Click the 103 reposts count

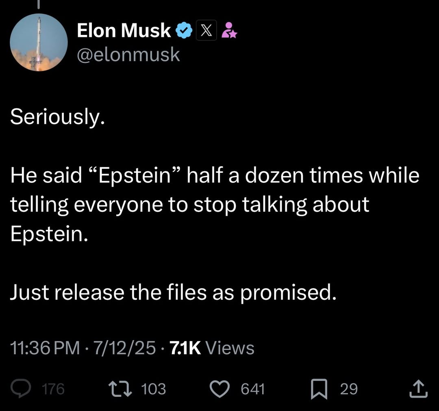pos(153,389)
